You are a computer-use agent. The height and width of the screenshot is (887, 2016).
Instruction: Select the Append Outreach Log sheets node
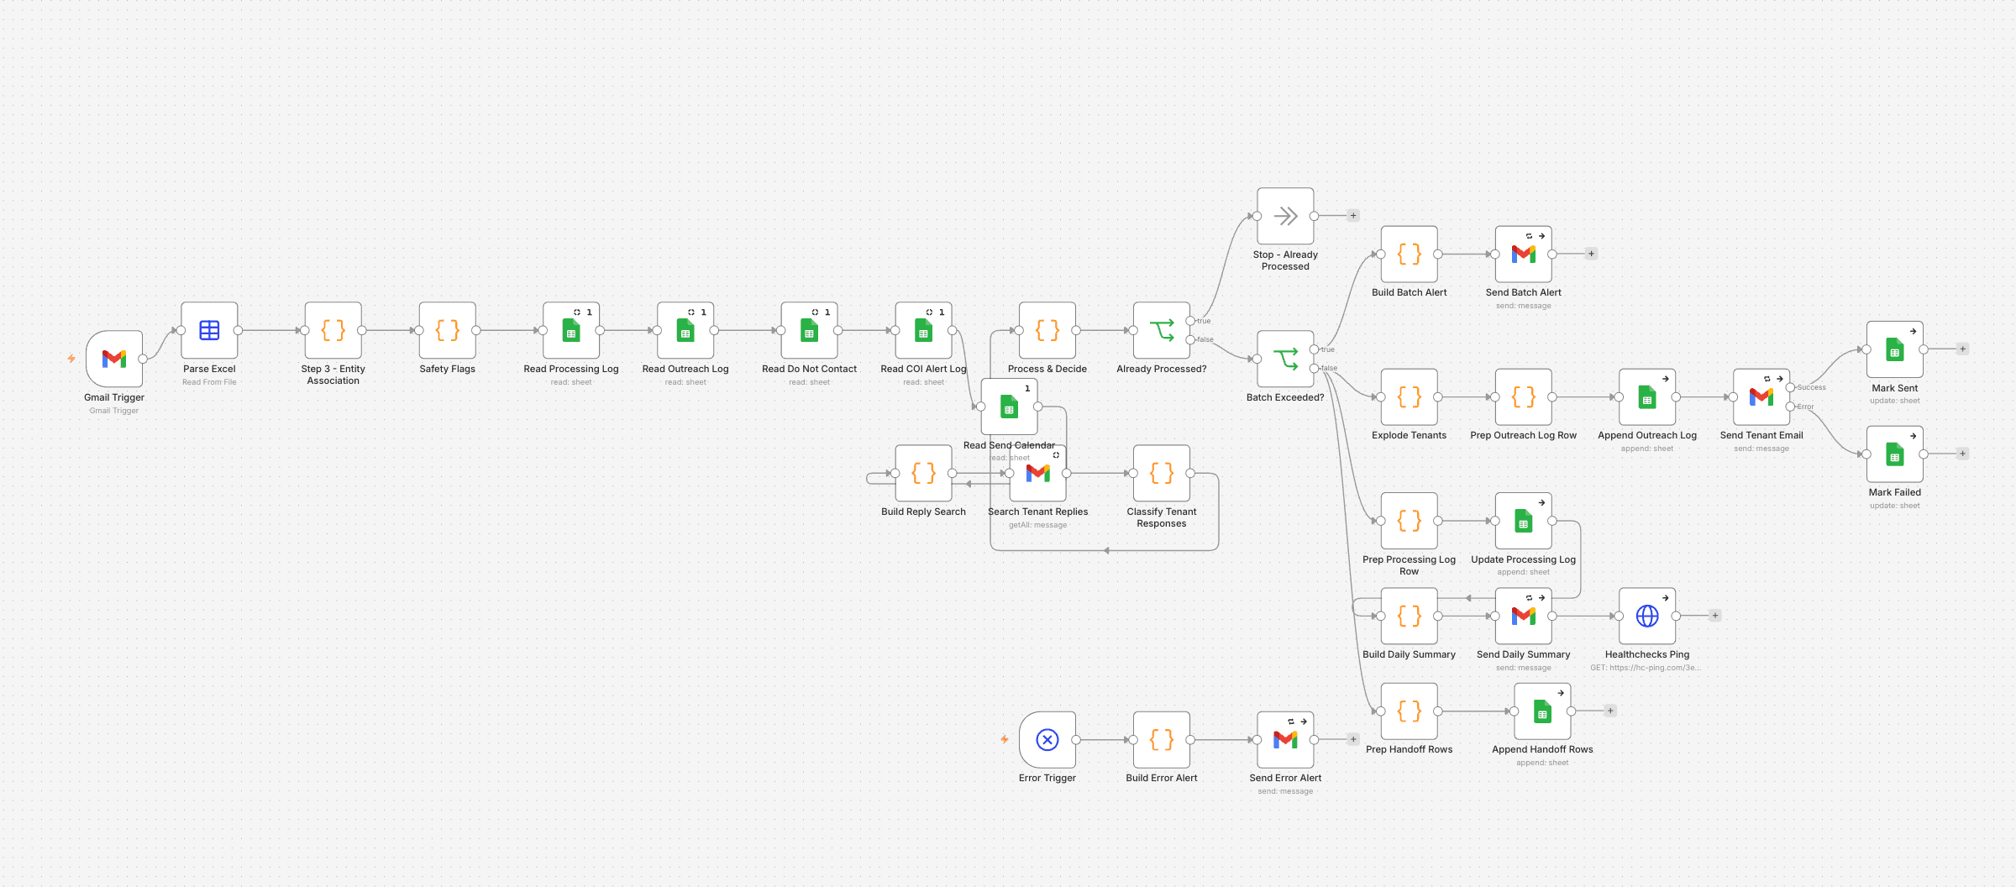click(x=1647, y=396)
